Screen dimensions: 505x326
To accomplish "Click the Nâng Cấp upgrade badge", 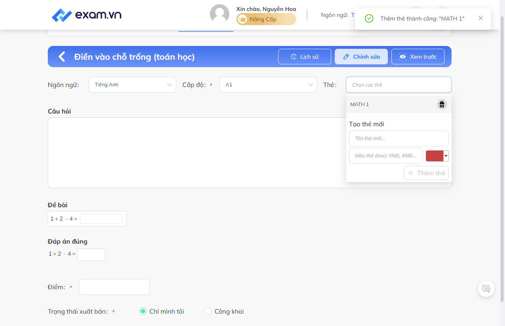I will 266,19.
